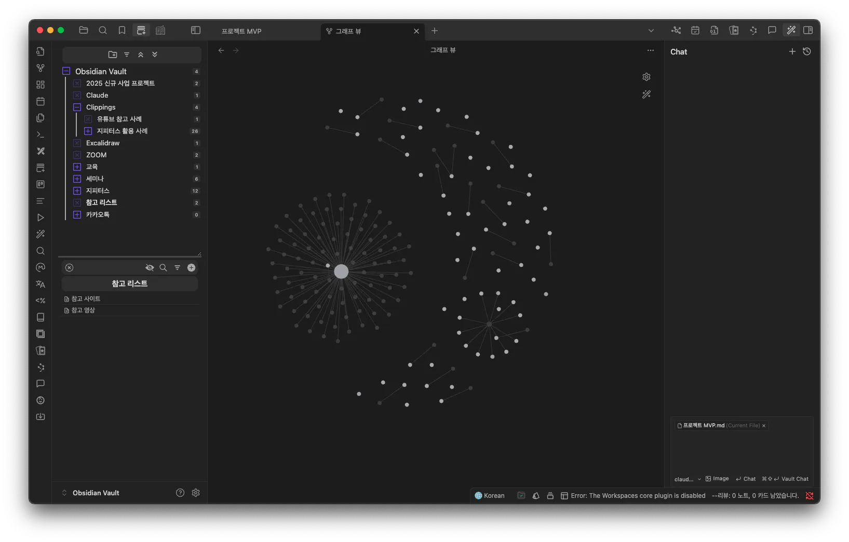
Task: Click the play triangle icon in ribbon
Action: coord(41,218)
